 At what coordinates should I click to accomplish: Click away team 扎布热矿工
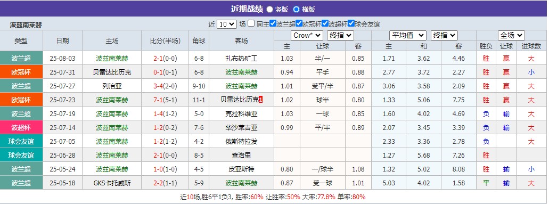point(241,59)
